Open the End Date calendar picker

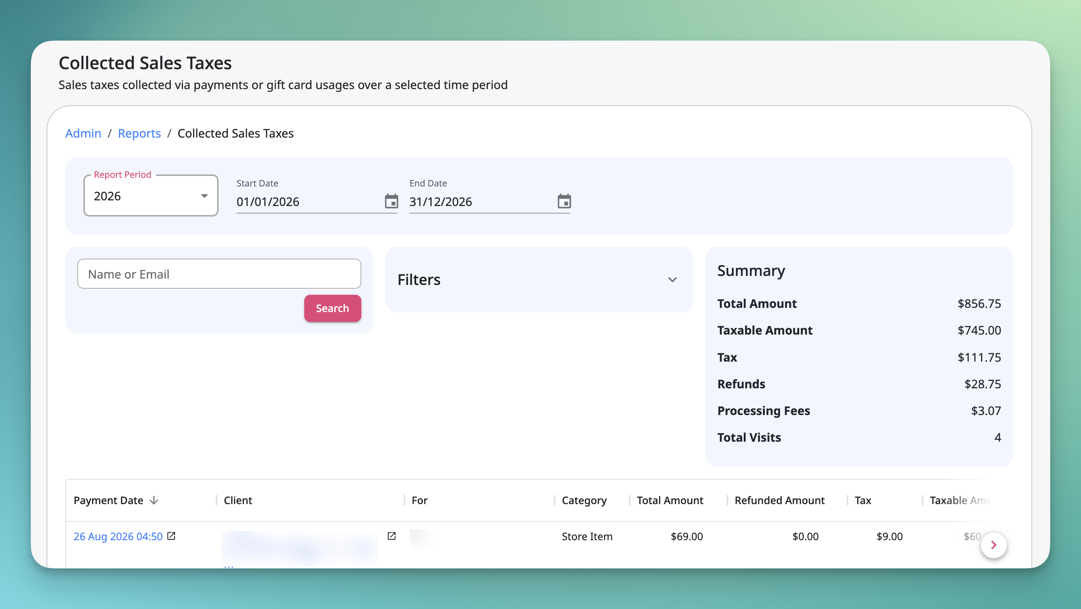[564, 201]
